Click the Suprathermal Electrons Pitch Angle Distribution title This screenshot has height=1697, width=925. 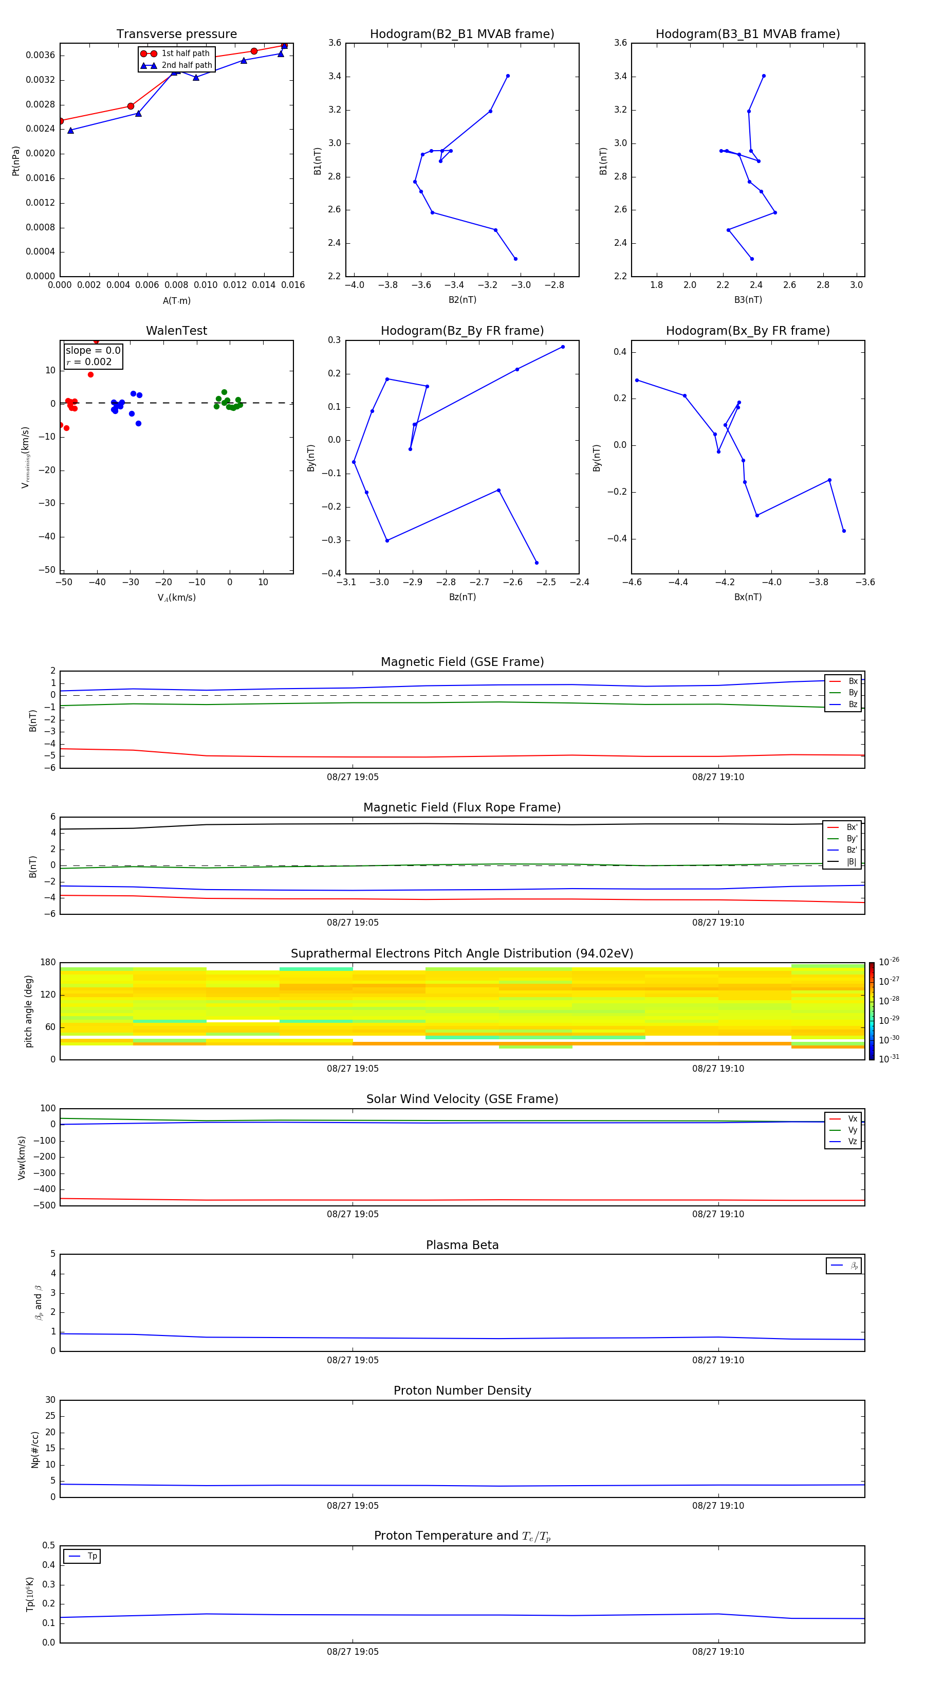462,953
